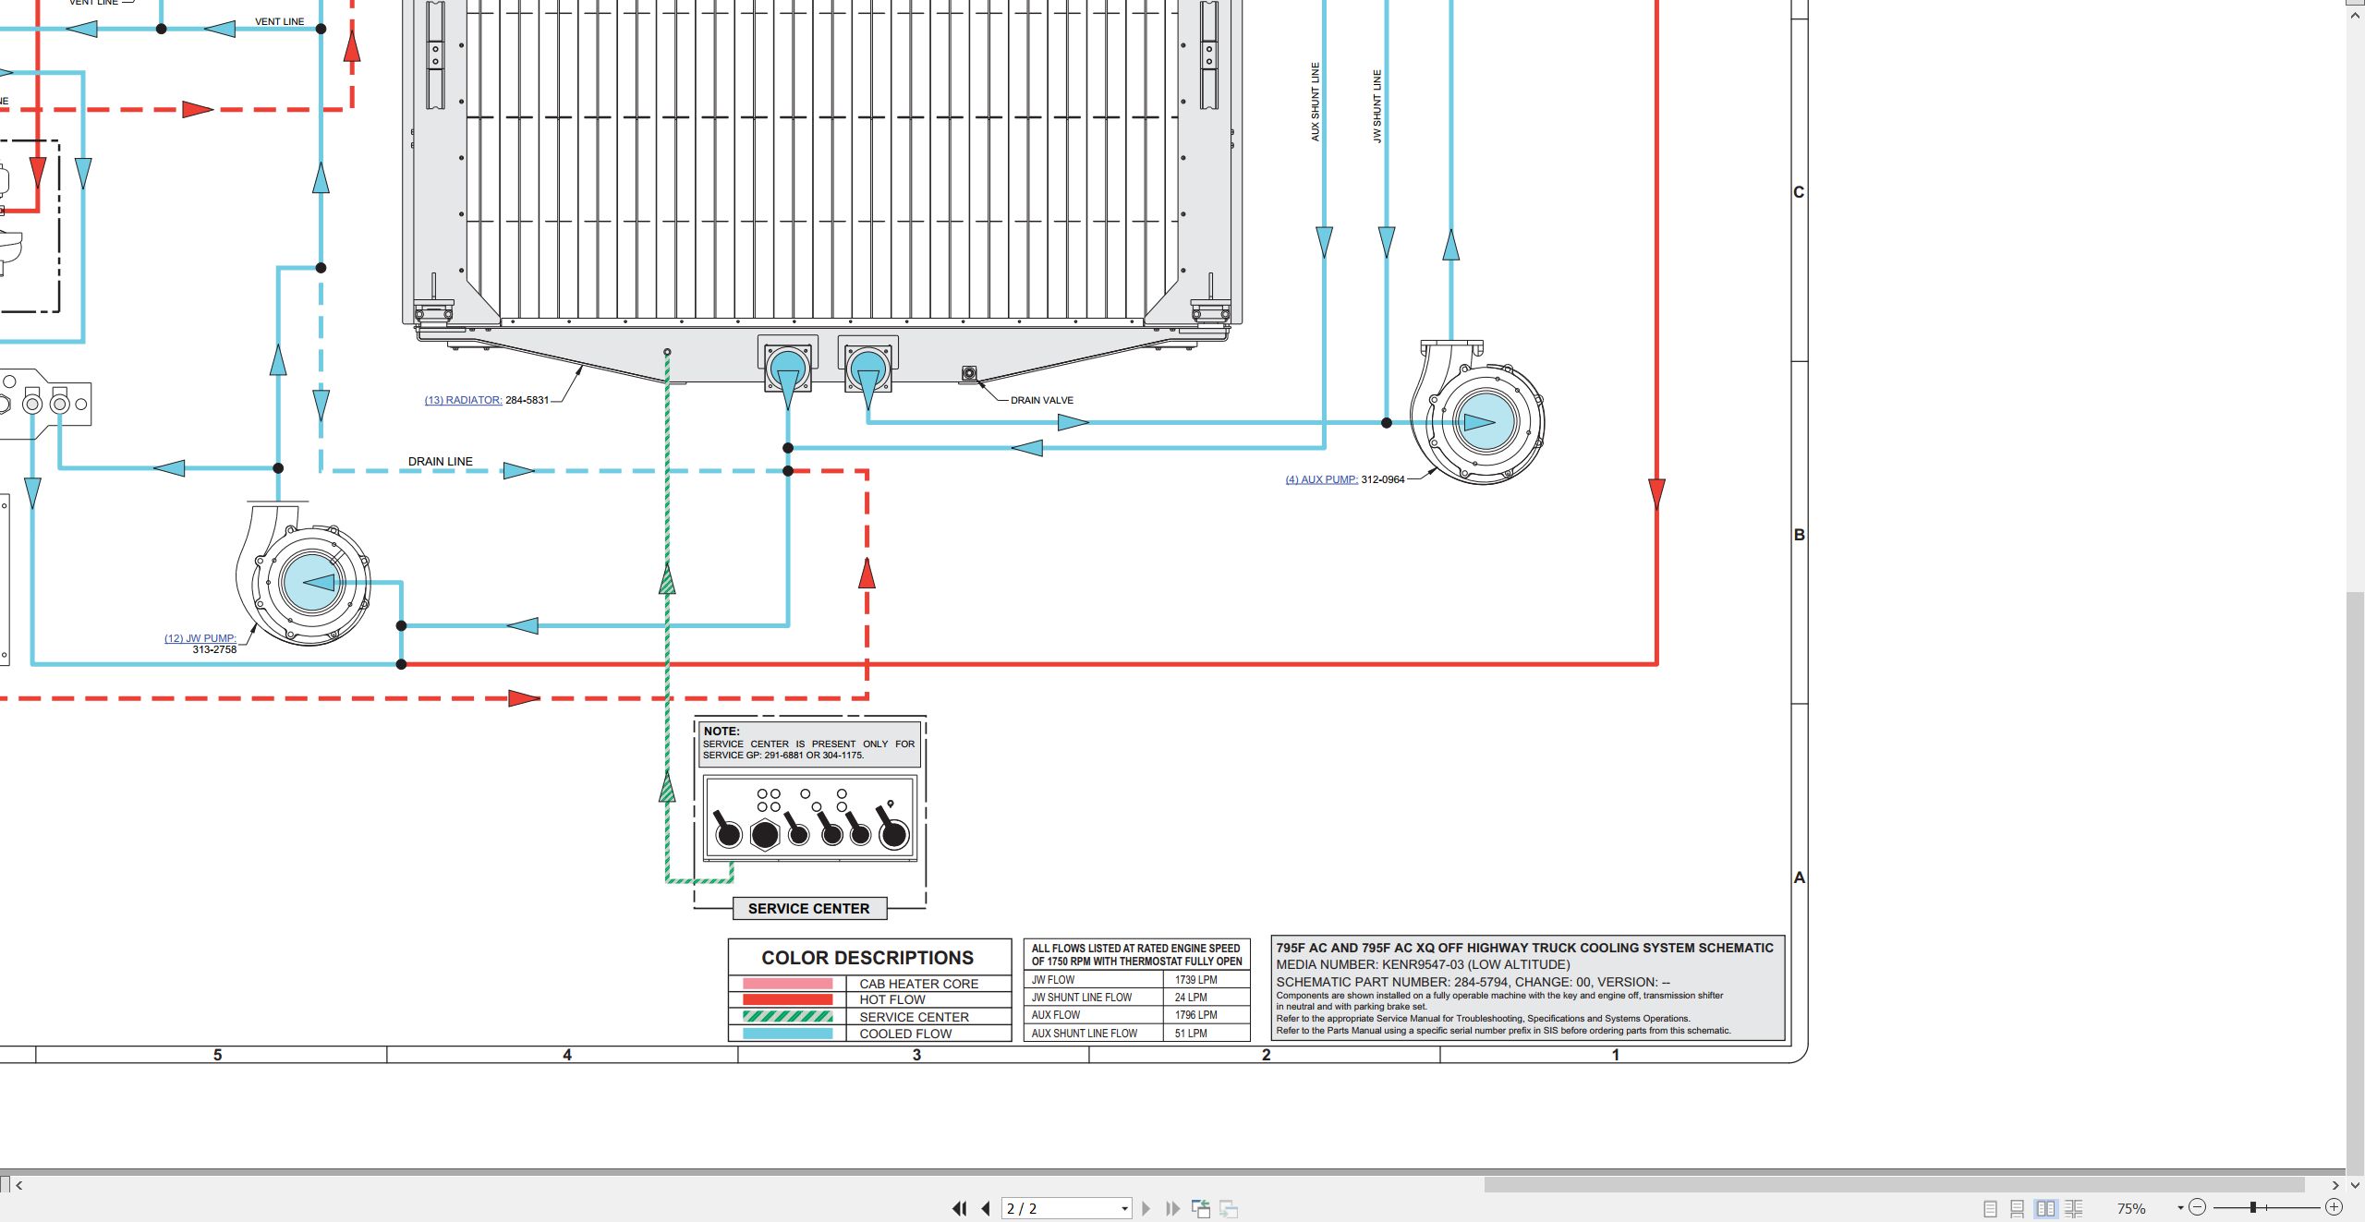
Task: Click the aux pump part number 312-0964
Action: click(x=1382, y=479)
